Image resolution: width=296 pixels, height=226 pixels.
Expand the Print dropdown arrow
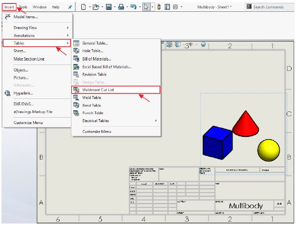127,7
